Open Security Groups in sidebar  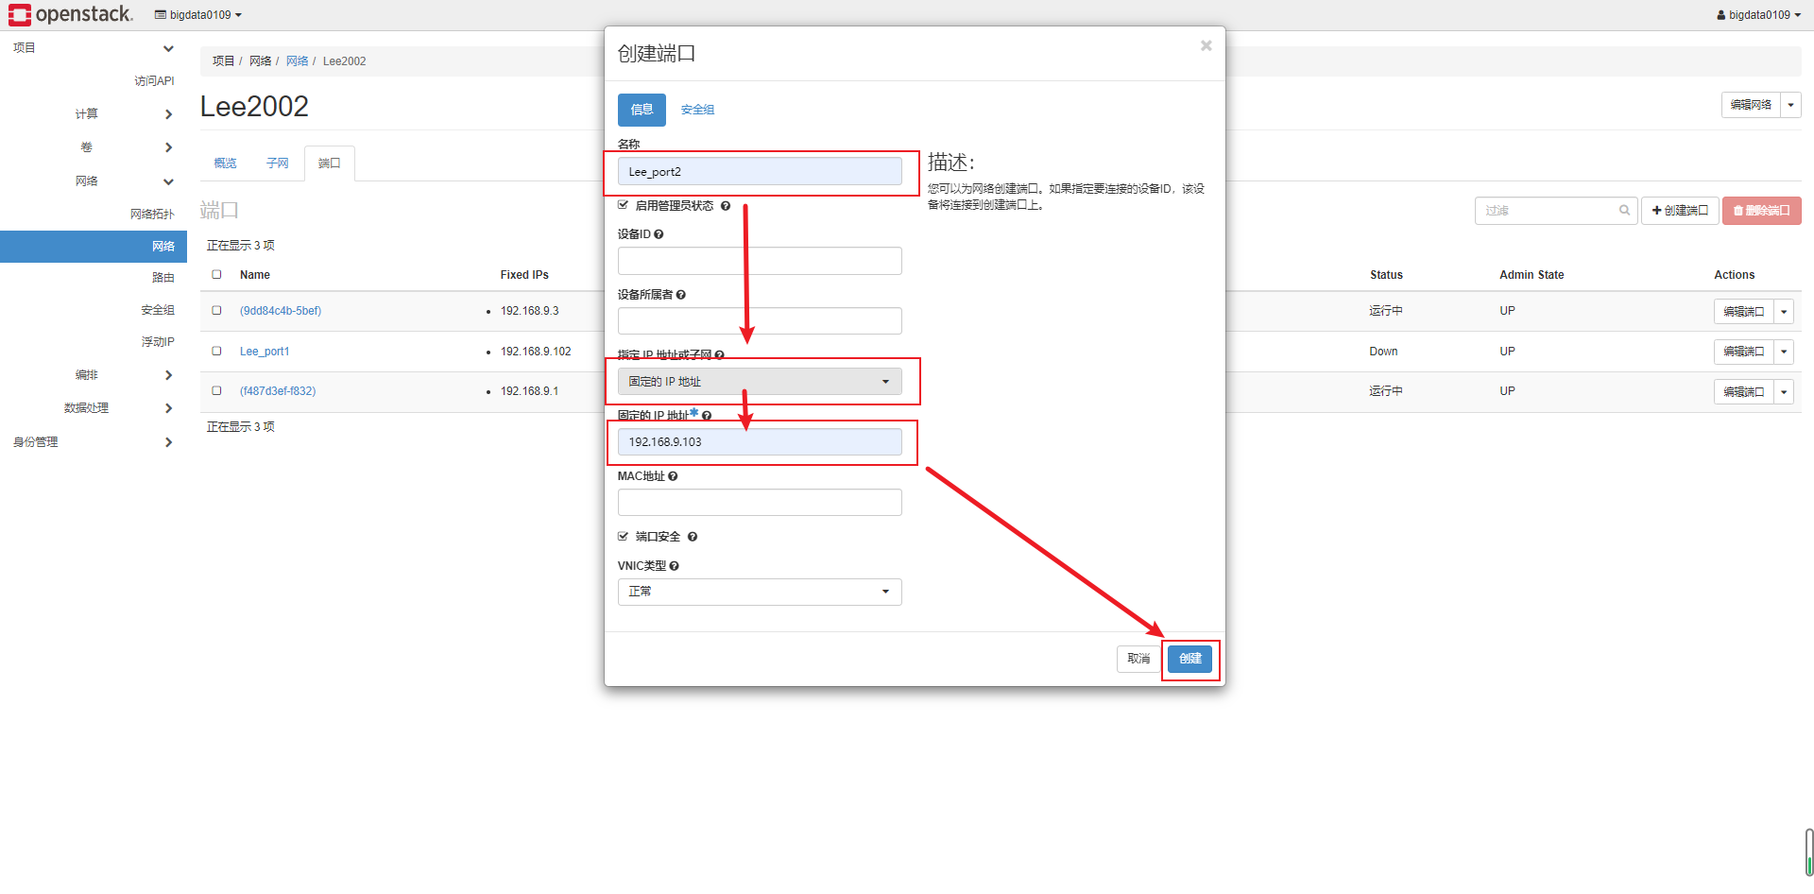pyautogui.click(x=158, y=310)
